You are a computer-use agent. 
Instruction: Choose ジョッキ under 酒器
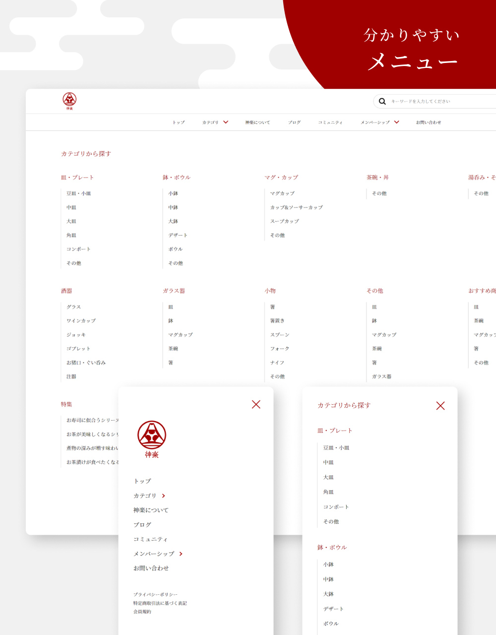click(76, 335)
